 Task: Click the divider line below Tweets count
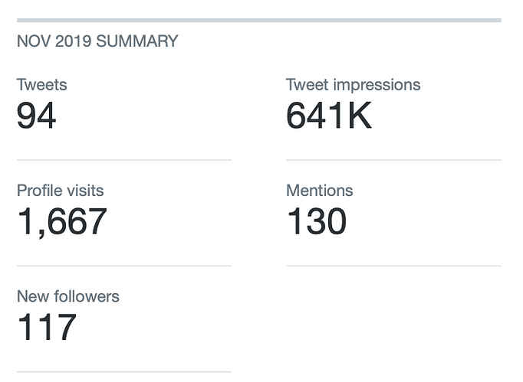(x=124, y=160)
